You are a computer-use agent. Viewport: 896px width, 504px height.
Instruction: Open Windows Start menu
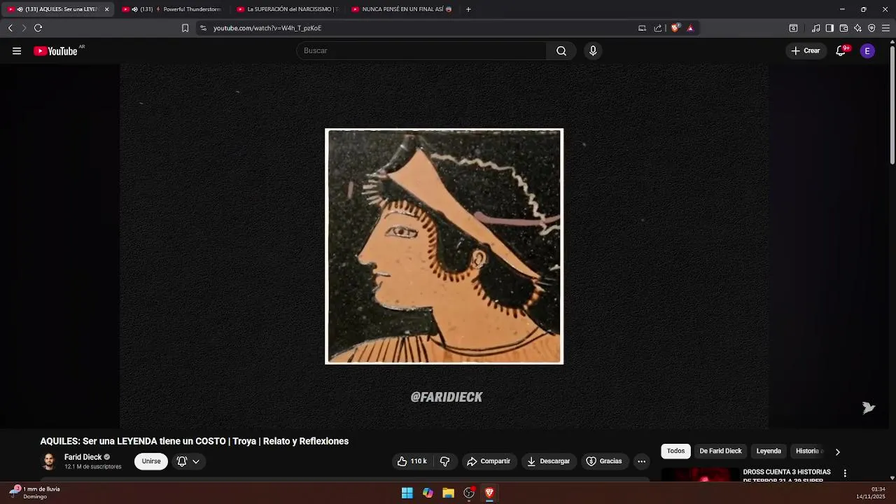[x=407, y=493]
